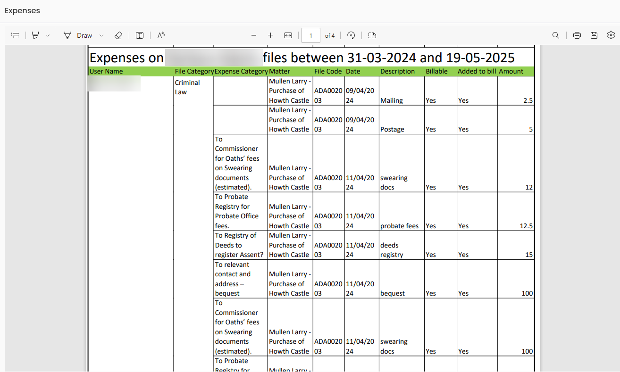This screenshot has width=620, height=372.
Task: Add a text box with Text tool
Action: (x=140, y=35)
